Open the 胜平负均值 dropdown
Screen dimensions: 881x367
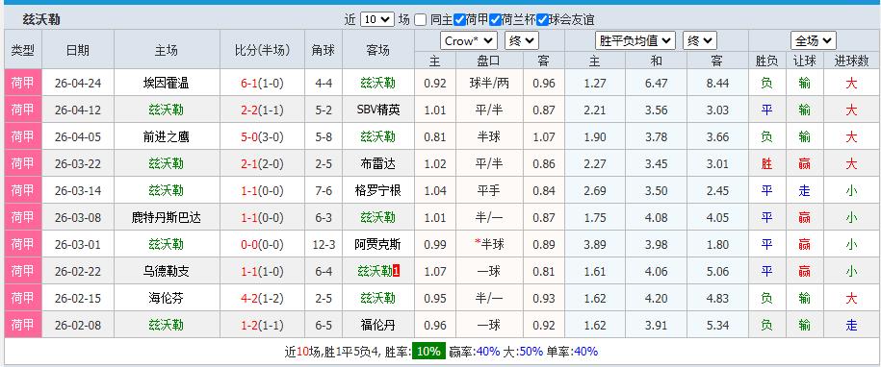point(635,41)
